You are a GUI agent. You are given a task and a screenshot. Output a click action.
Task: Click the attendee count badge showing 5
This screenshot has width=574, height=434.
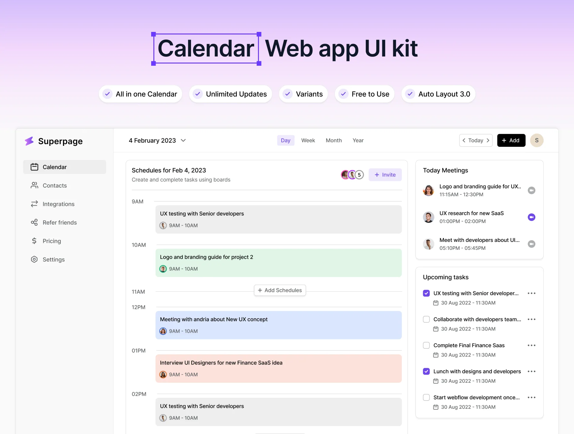pyautogui.click(x=359, y=175)
